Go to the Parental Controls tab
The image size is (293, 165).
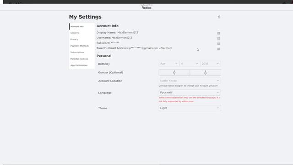click(x=82, y=59)
